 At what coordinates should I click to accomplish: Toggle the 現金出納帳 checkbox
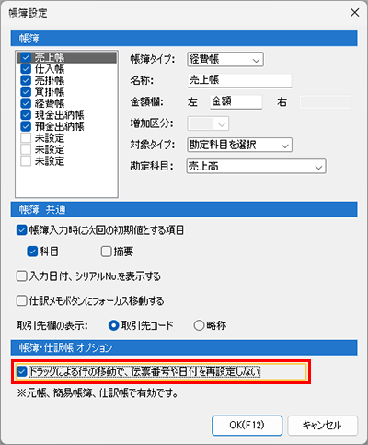26,115
